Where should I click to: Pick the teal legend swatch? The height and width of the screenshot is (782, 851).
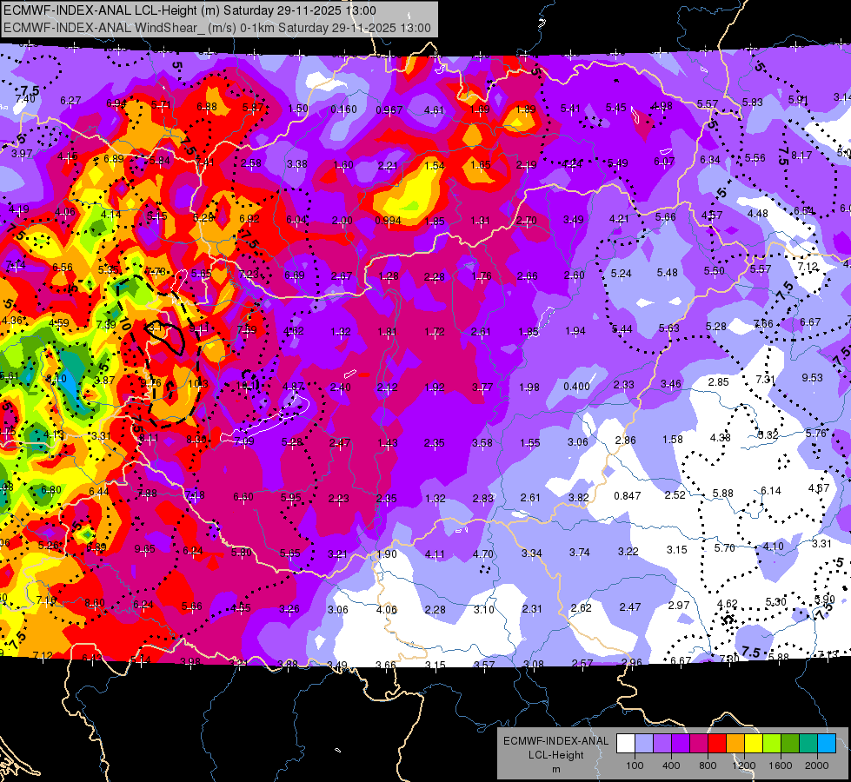808,744
